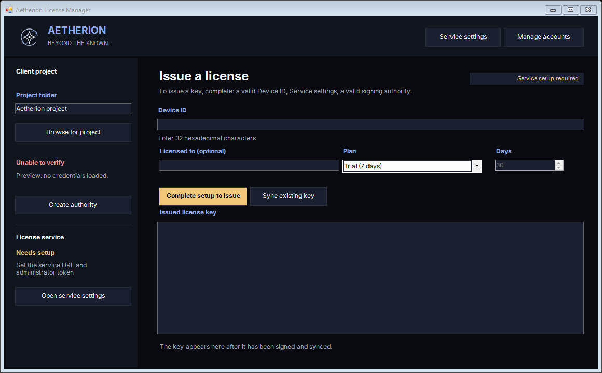This screenshot has height=373, width=602.
Task: Click into the Licensed to (optional) field
Action: coord(249,165)
